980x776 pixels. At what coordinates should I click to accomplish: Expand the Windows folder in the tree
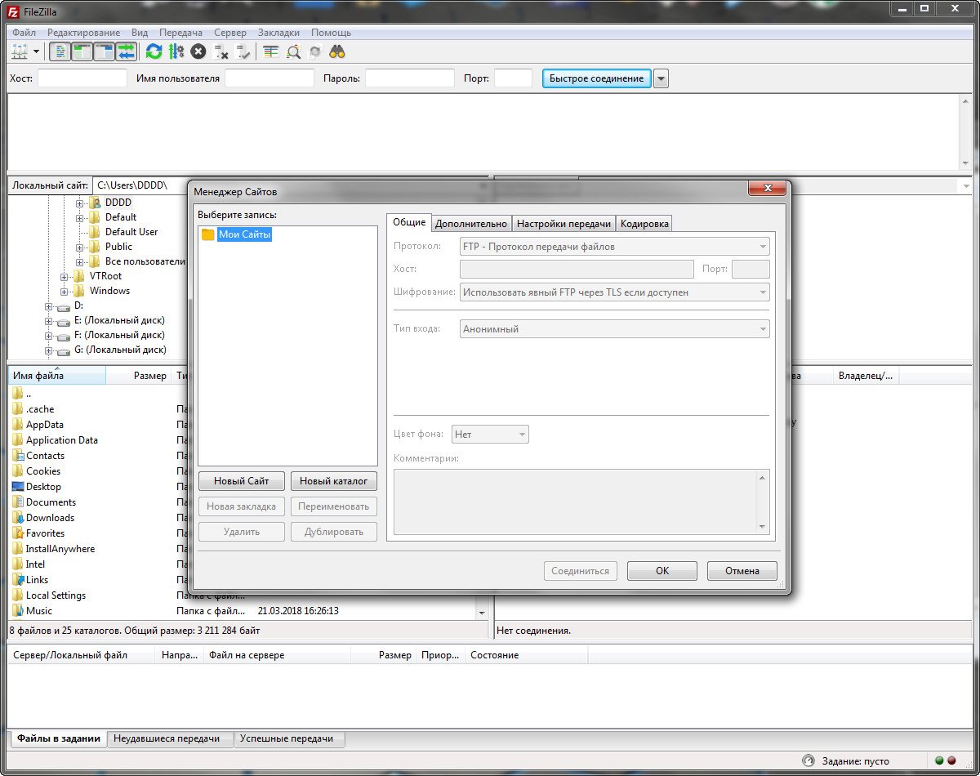(x=65, y=291)
